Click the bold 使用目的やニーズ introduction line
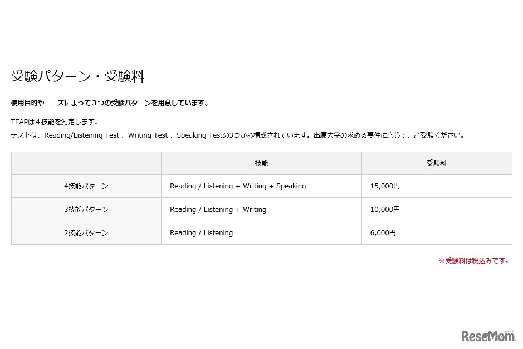The width and height of the screenshot is (523, 349). 110,103
